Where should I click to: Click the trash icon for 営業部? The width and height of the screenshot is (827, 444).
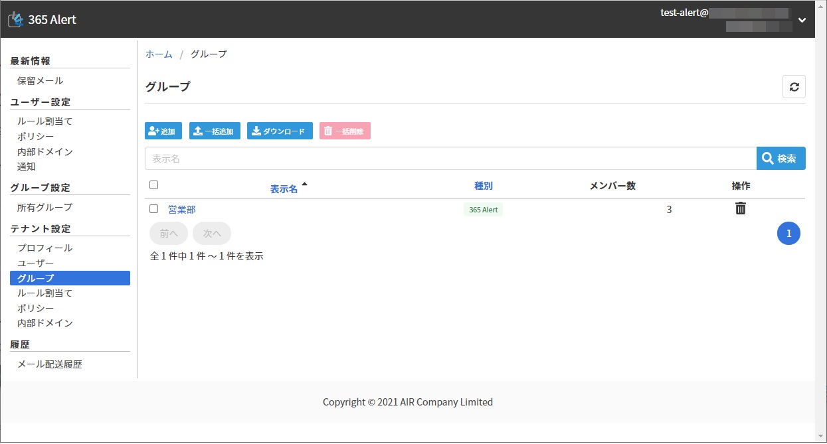[x=741, y=209]
